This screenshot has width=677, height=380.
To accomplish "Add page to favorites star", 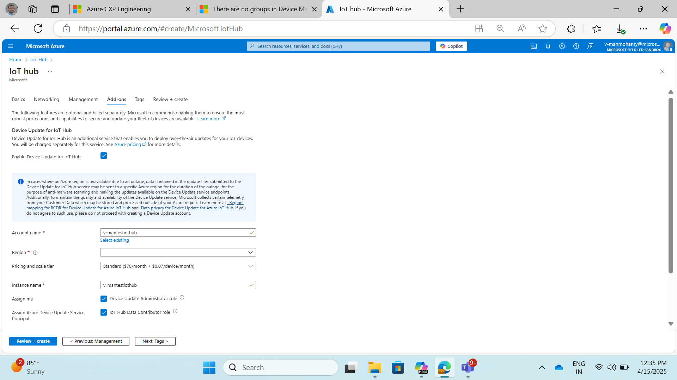I will pos(543,28).
